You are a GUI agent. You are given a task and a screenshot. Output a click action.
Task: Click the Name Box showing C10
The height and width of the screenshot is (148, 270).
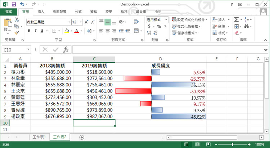point(14,49)
